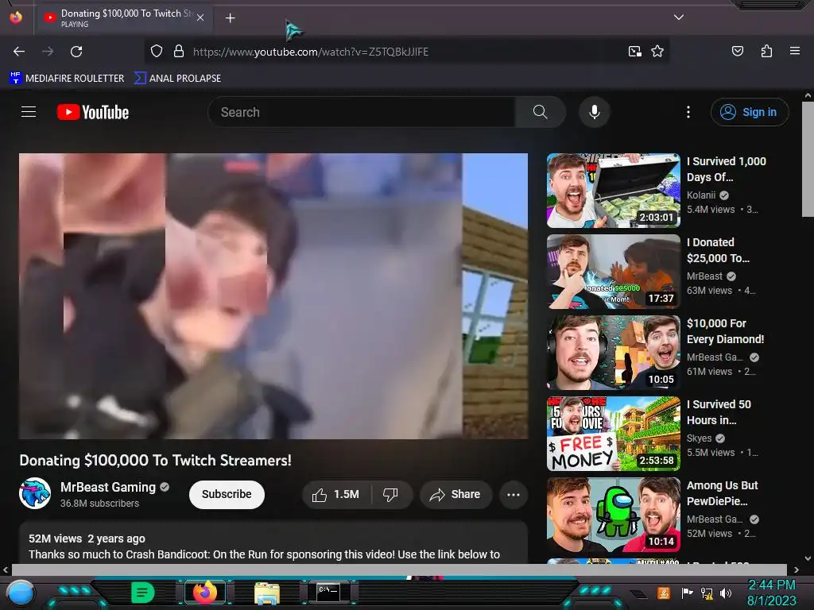Bookmark this page with the star icon
The image size is (814, 610).
click(x=657, y=51)
